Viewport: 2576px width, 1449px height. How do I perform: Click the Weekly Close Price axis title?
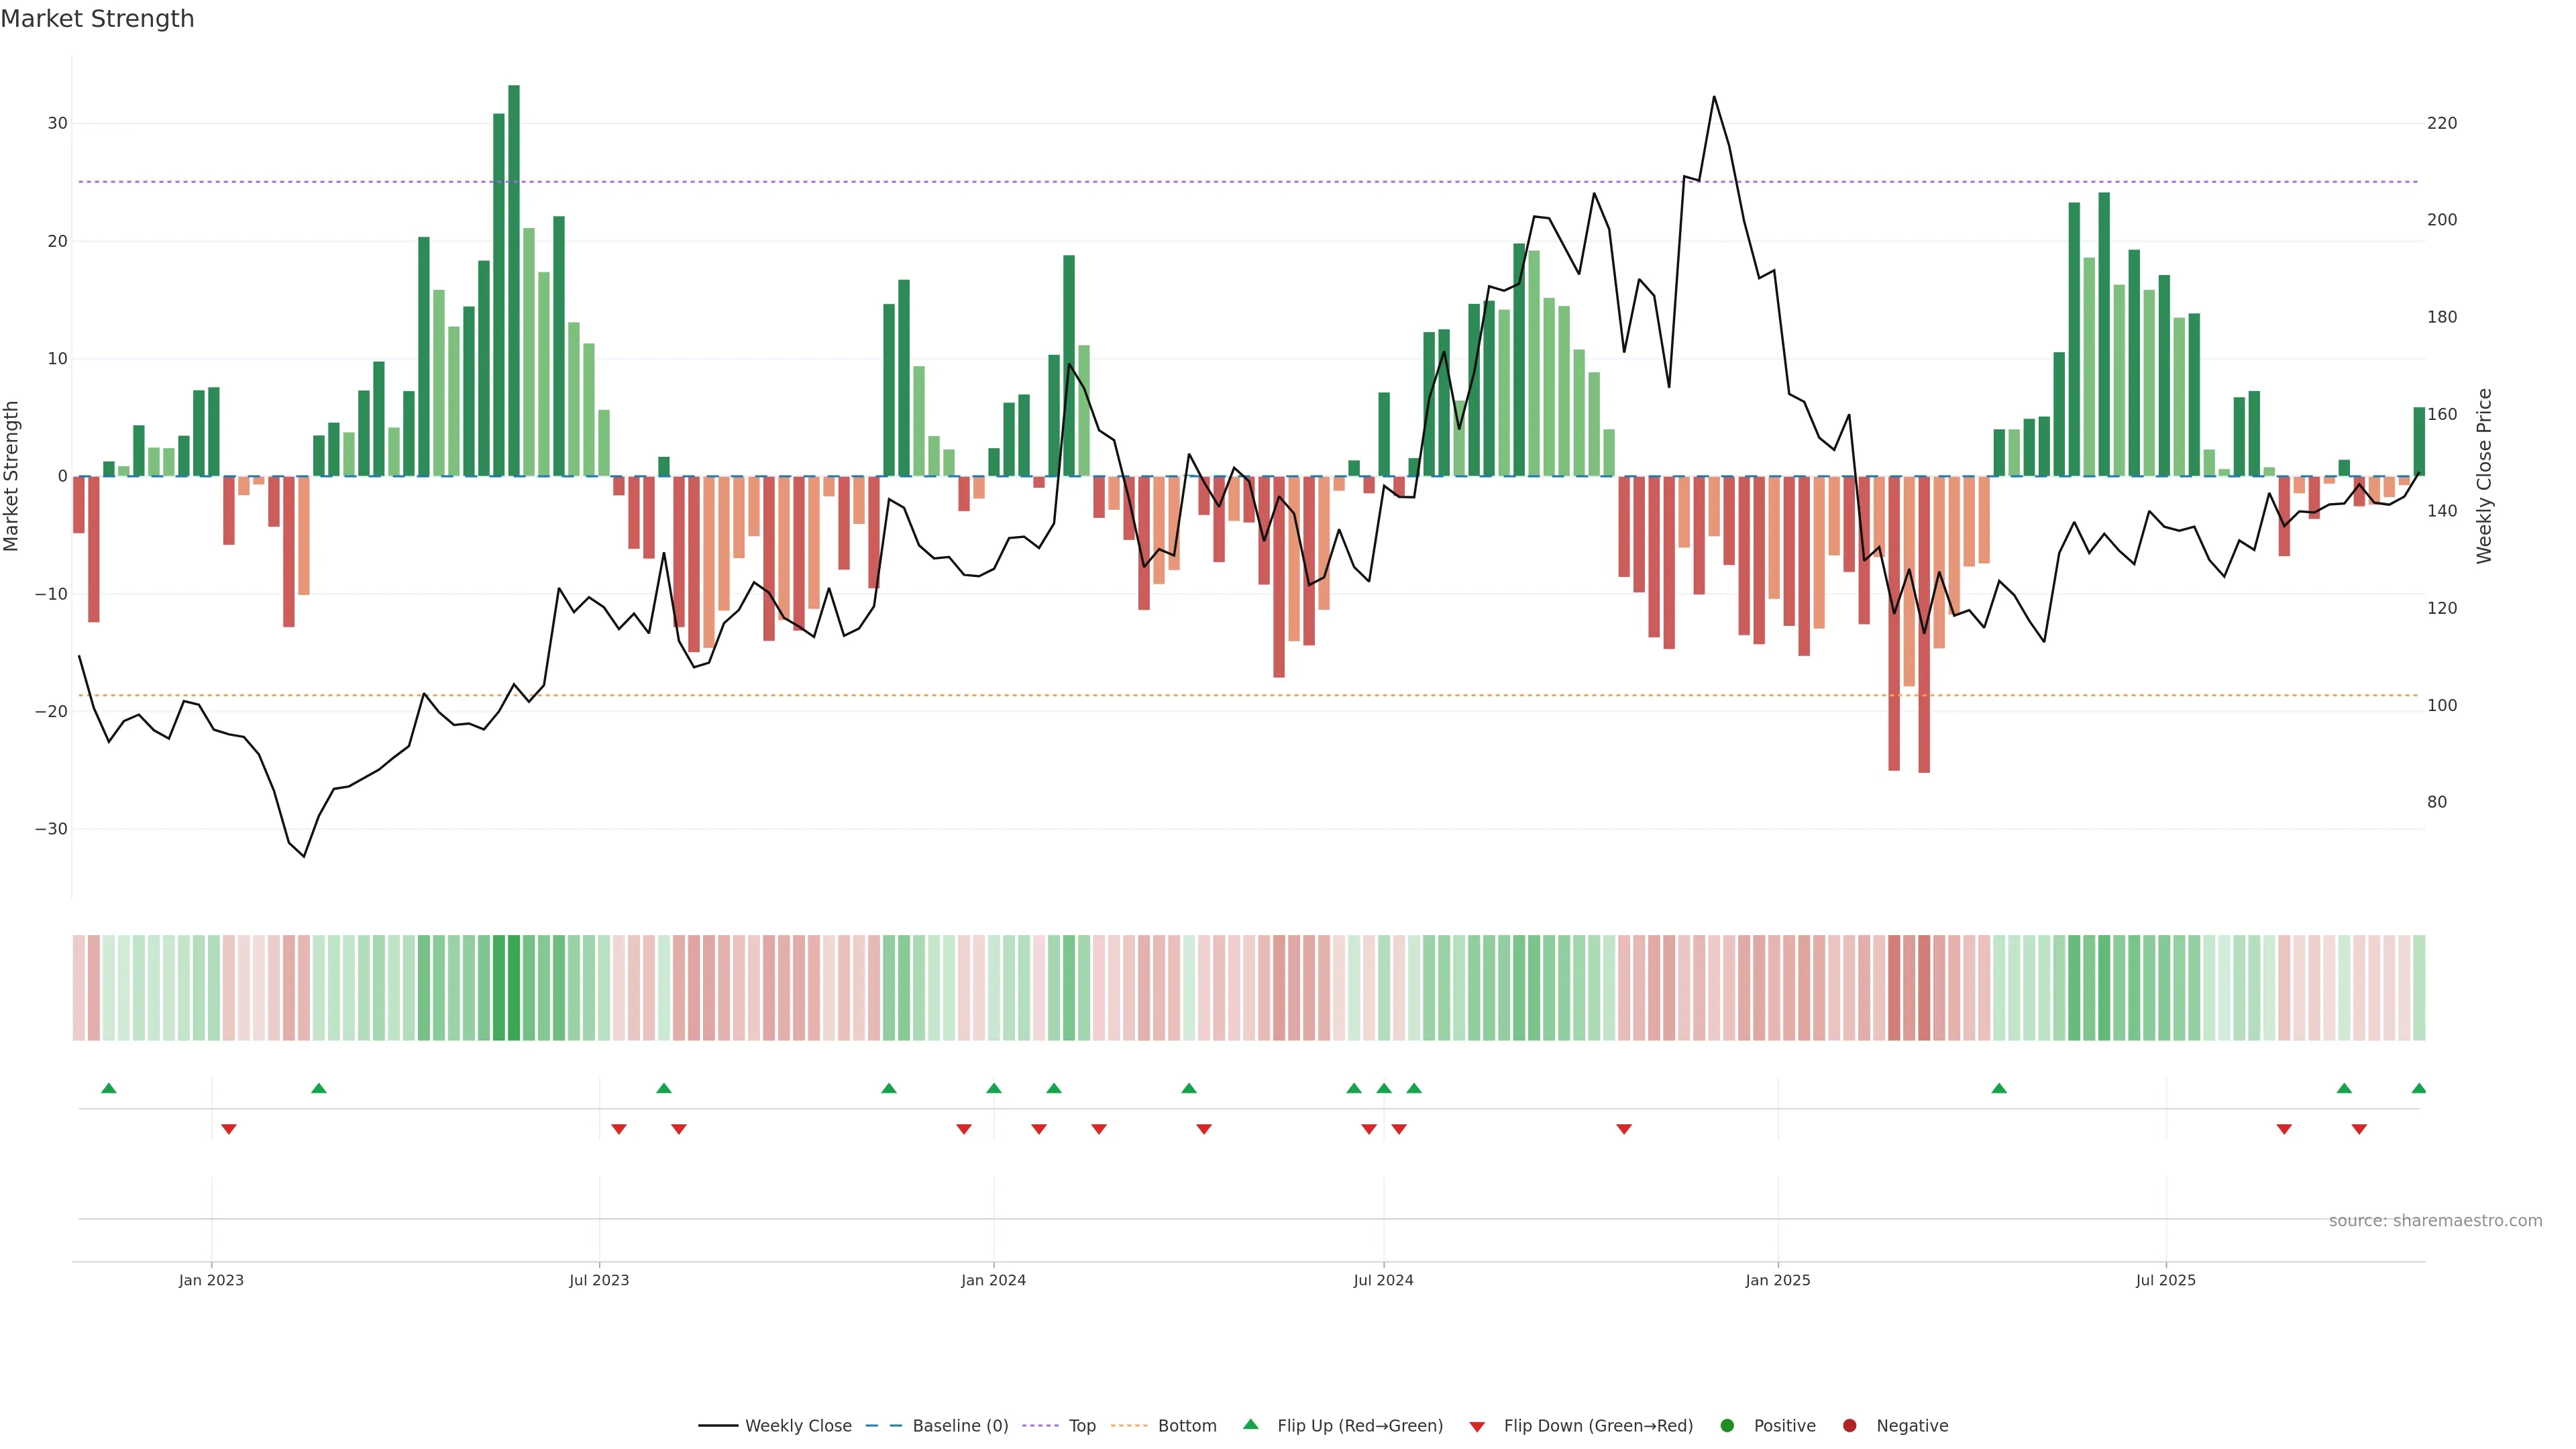coord(2484,476)
